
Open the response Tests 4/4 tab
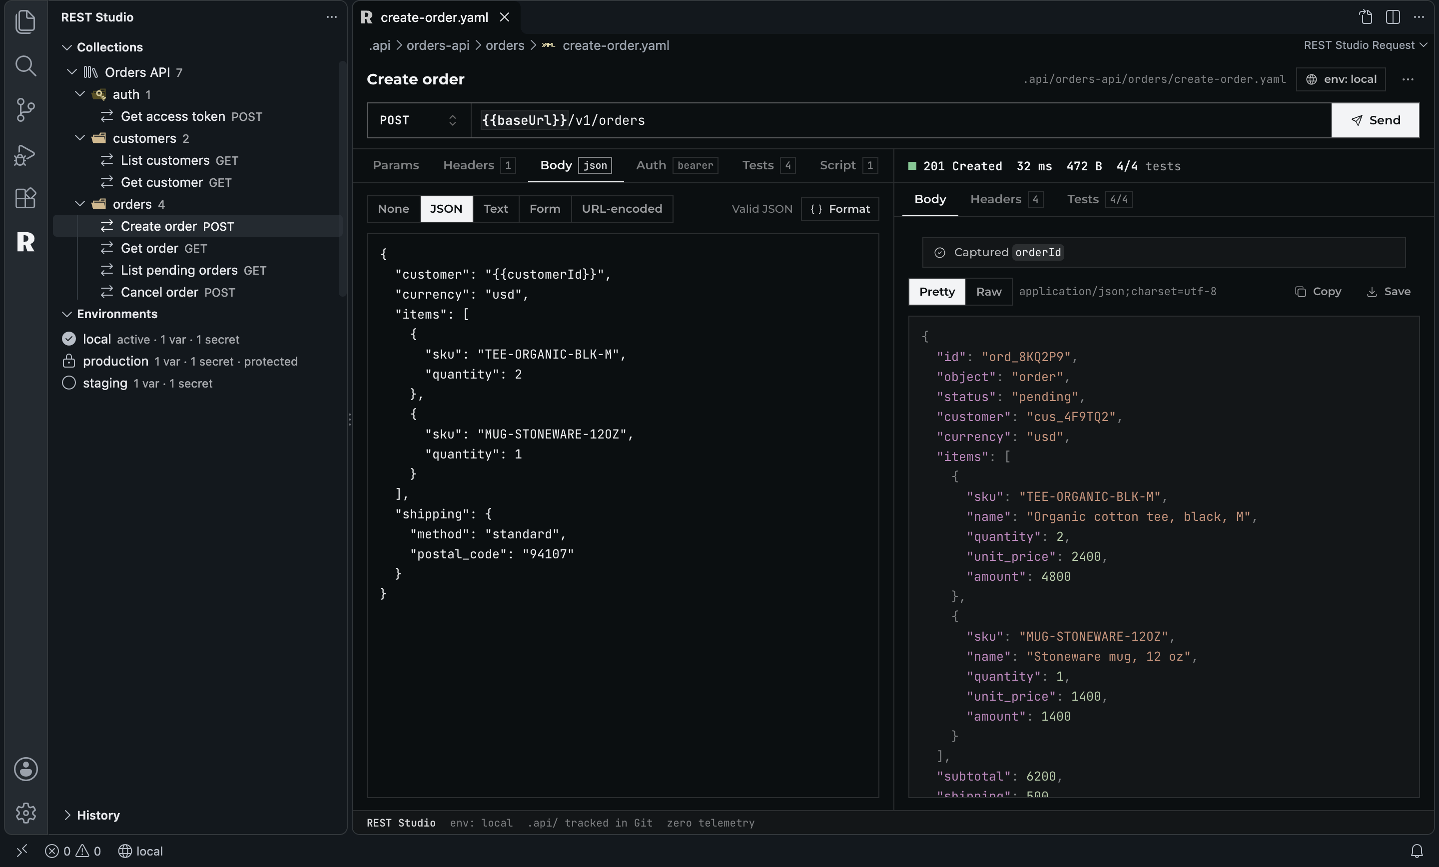click(x=1100, y=199)
